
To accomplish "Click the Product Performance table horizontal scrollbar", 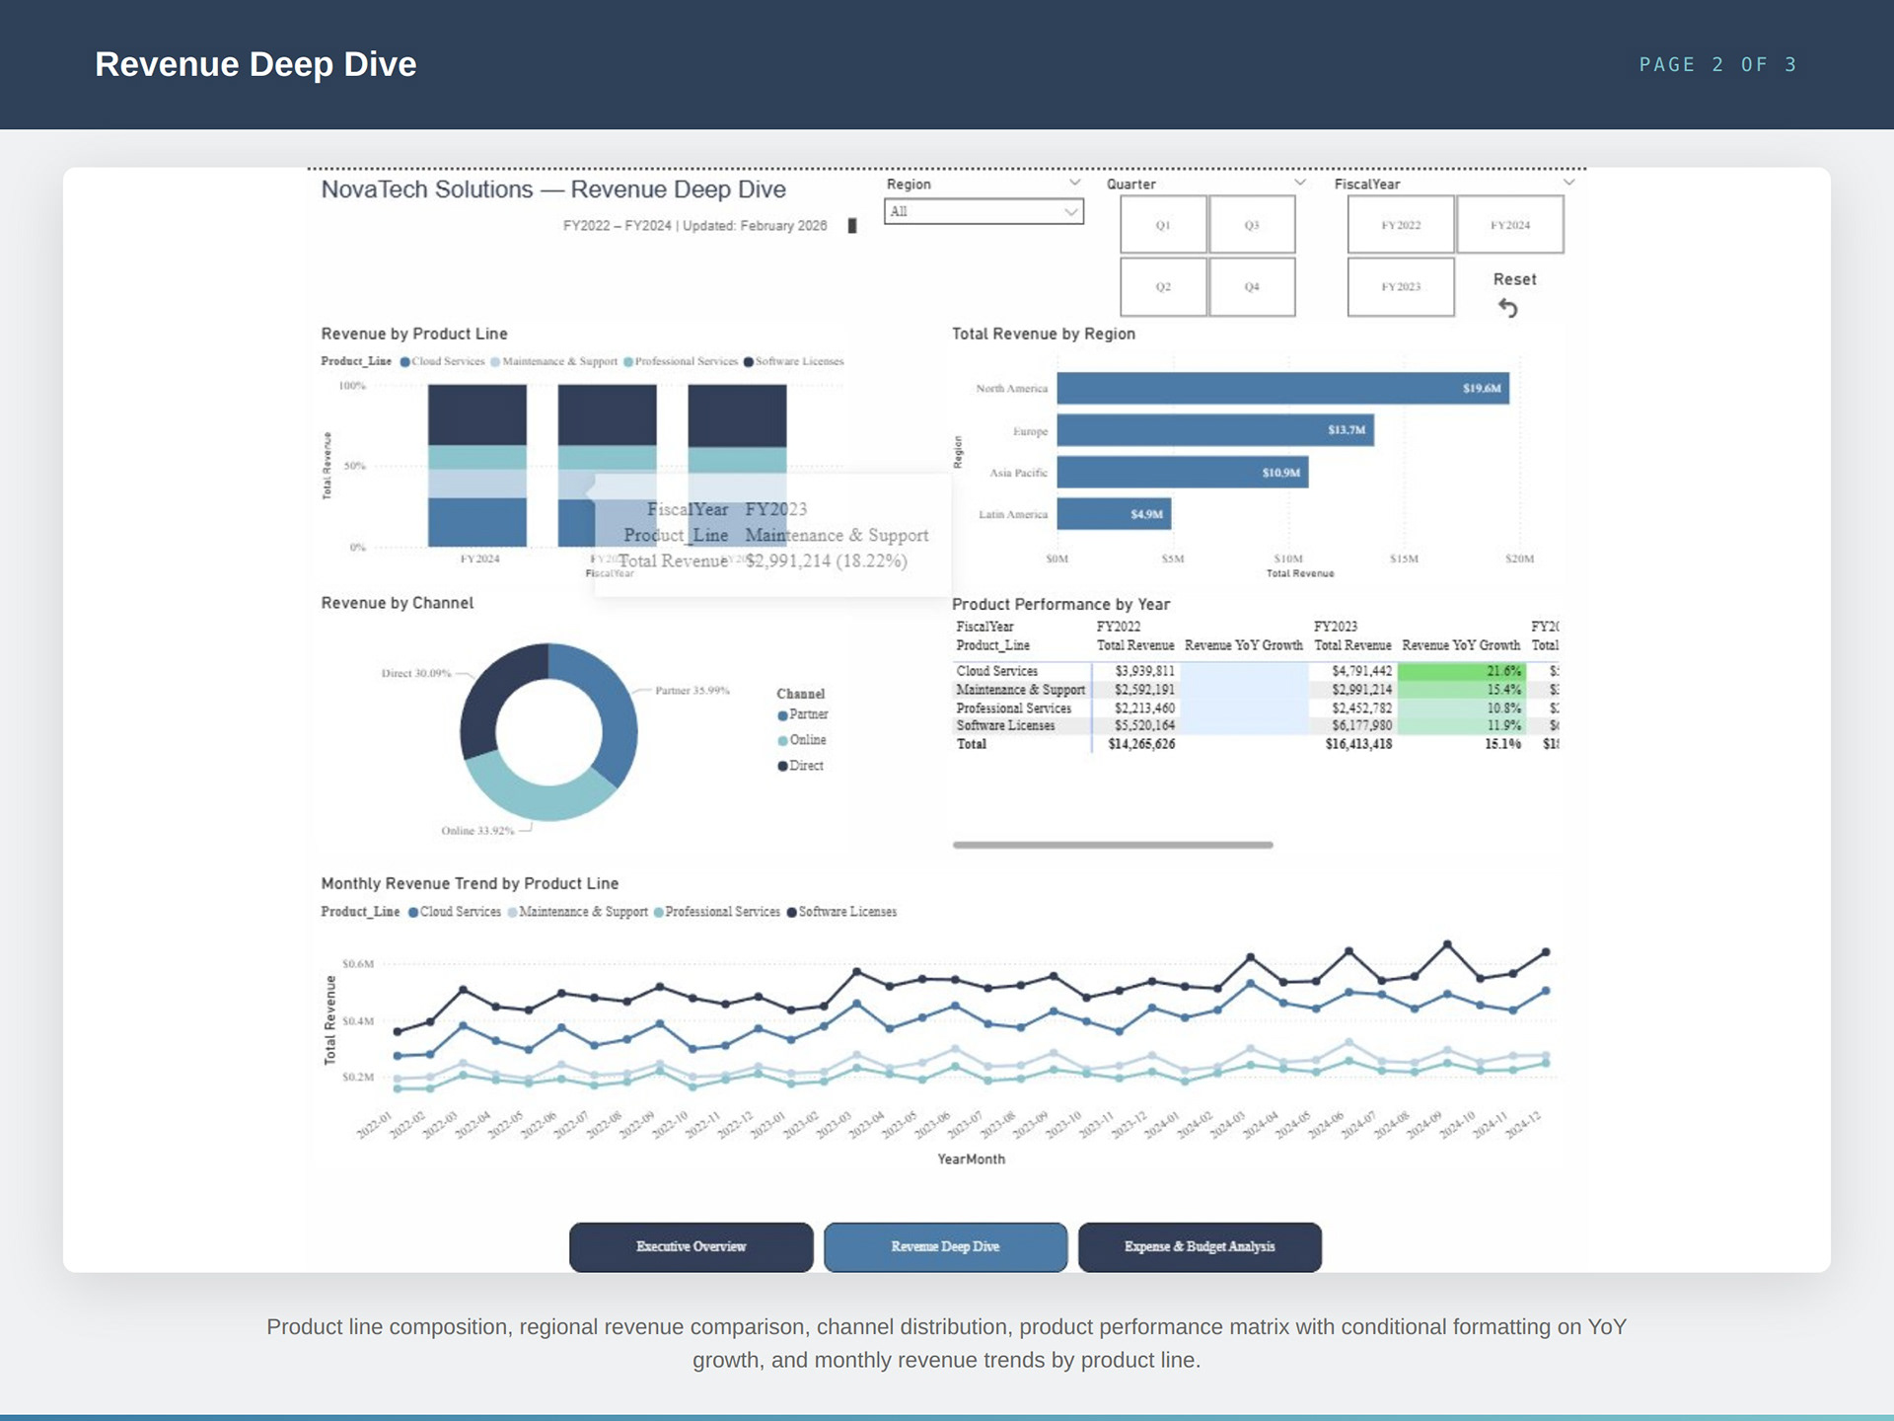I will tap(1112, 845).
